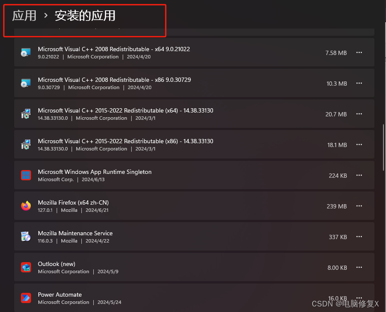Click the Power Automate app icon
The height and width of the screenshot is (312, 386).
click(x=26, y=298)
